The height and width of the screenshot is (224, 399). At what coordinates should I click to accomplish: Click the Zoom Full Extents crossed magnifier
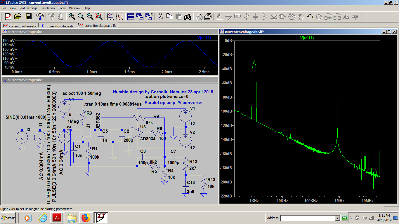tap(99, 17)
